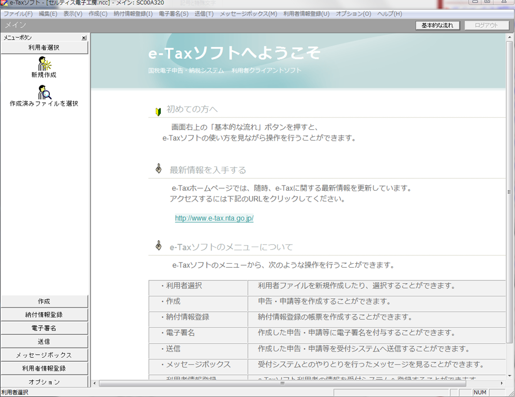Click the e-Taxソフトのメニューについて heading
The width and height of the screenshot is (515, 397).
click(x=231, y=247)
